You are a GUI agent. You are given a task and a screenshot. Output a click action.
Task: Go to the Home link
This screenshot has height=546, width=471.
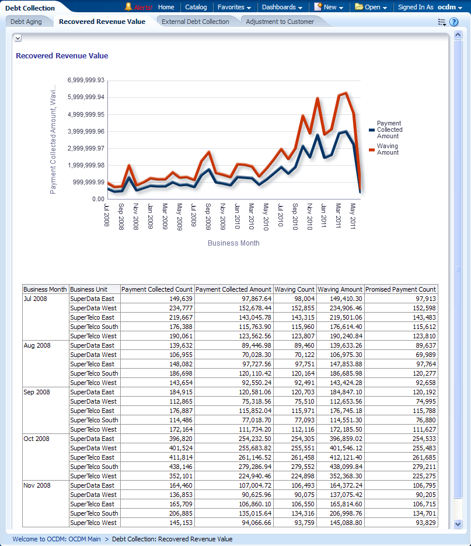(166, 7)
